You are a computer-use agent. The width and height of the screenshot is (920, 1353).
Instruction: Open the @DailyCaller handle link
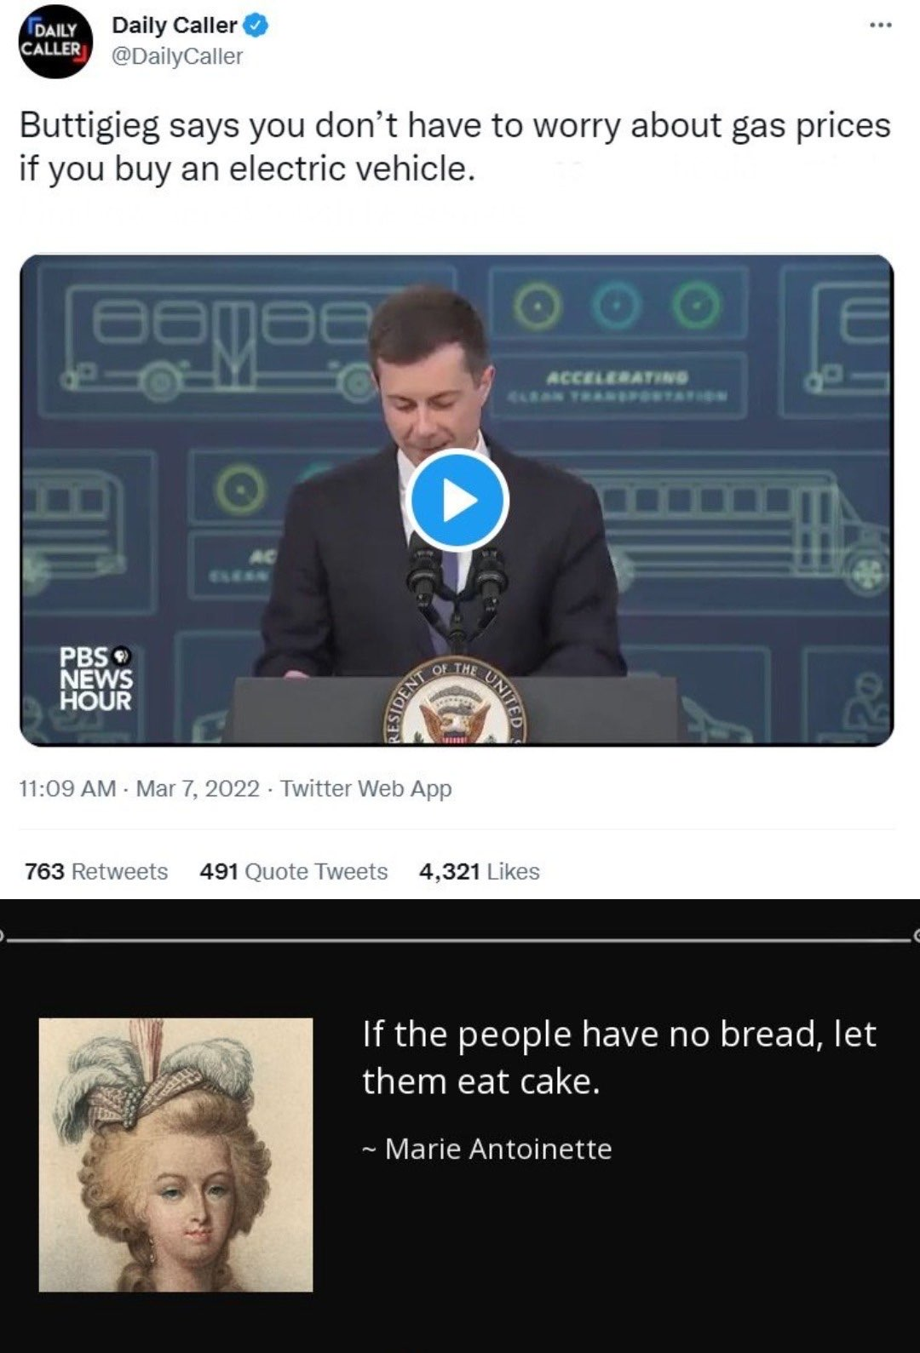coord(177,56)
